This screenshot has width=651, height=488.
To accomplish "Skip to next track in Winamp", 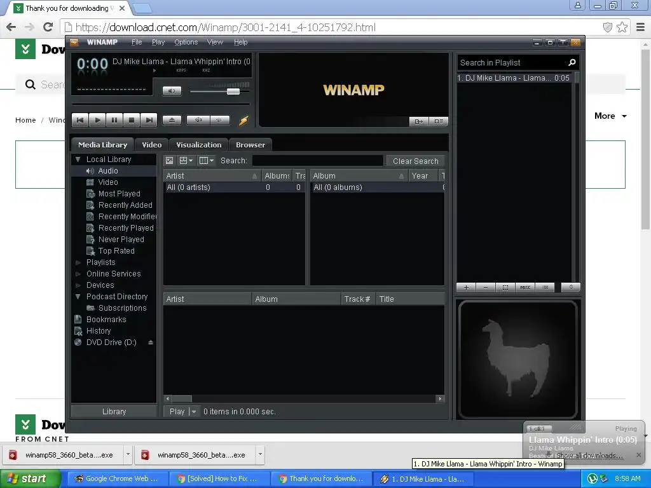I will click(149, 120).
